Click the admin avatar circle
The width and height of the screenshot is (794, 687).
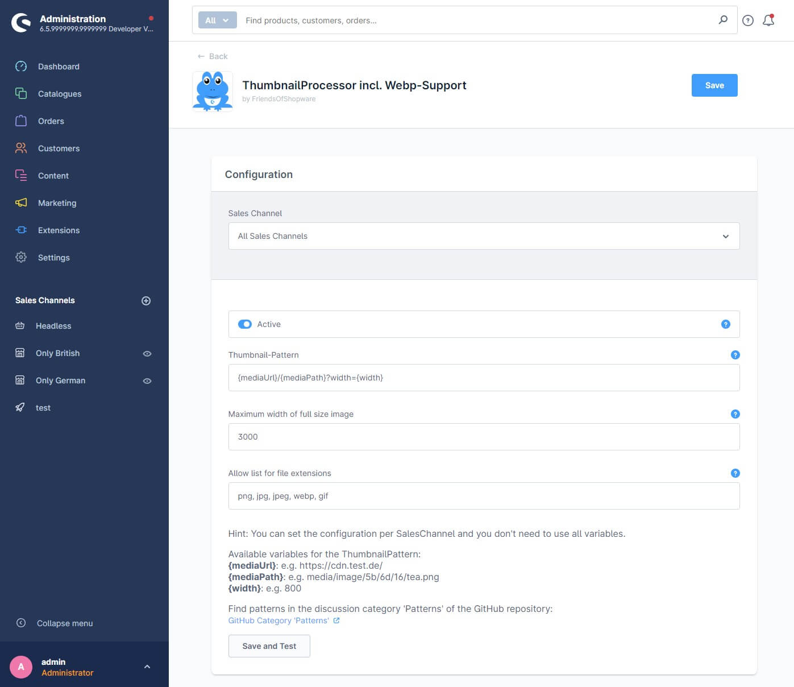tap(21, 667)
